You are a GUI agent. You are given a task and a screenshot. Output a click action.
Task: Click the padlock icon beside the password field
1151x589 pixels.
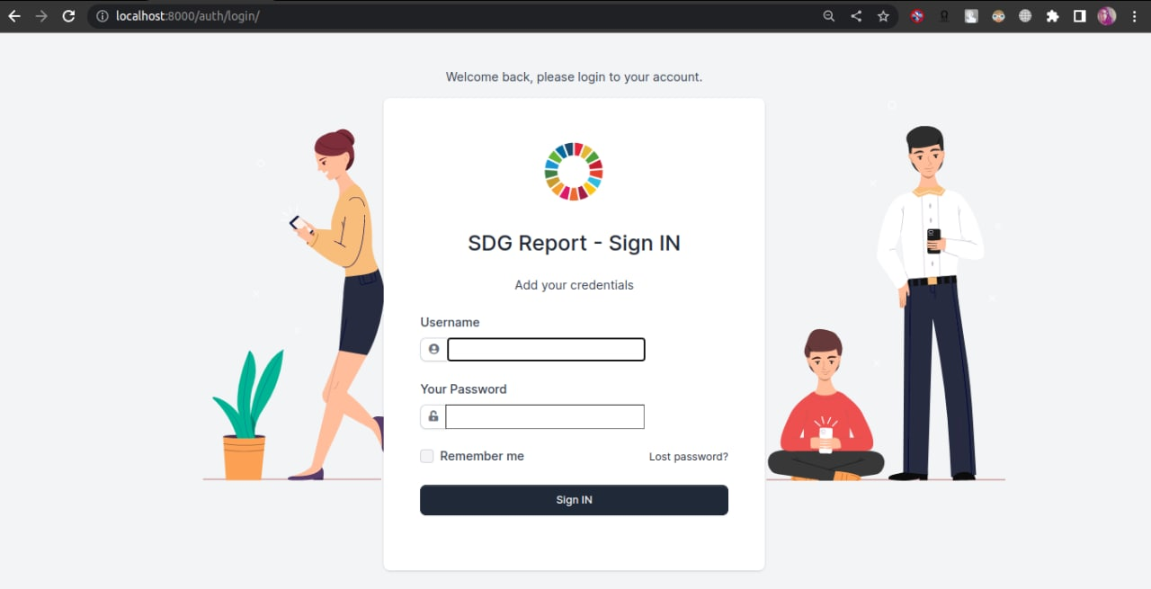pyautogui.click(x=433, y=416)
